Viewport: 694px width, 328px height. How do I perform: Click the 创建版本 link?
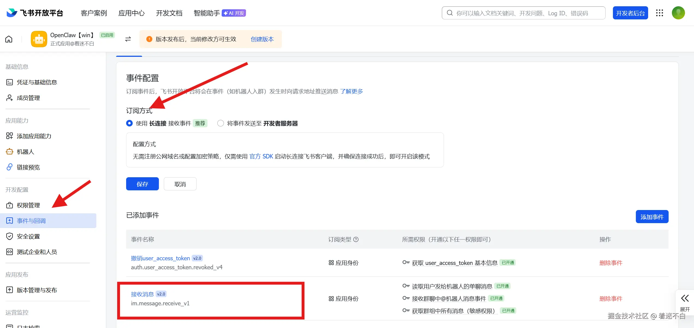(262, 39)
